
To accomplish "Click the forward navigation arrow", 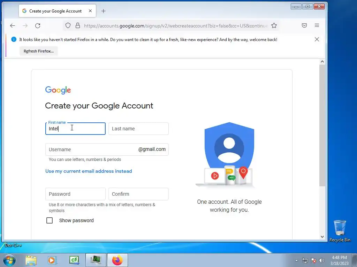I will tap(25, 26).
